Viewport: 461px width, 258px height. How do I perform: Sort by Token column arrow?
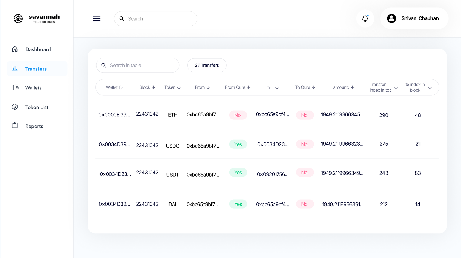point(179,87)
